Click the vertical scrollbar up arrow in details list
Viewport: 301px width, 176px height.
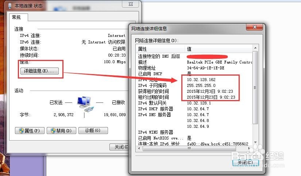255,48
